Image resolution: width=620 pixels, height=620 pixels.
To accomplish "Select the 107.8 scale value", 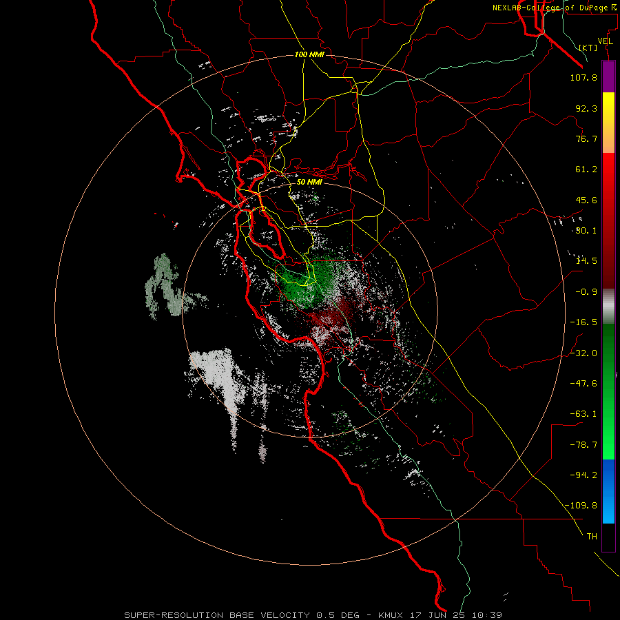I will [x=583, y=77].
